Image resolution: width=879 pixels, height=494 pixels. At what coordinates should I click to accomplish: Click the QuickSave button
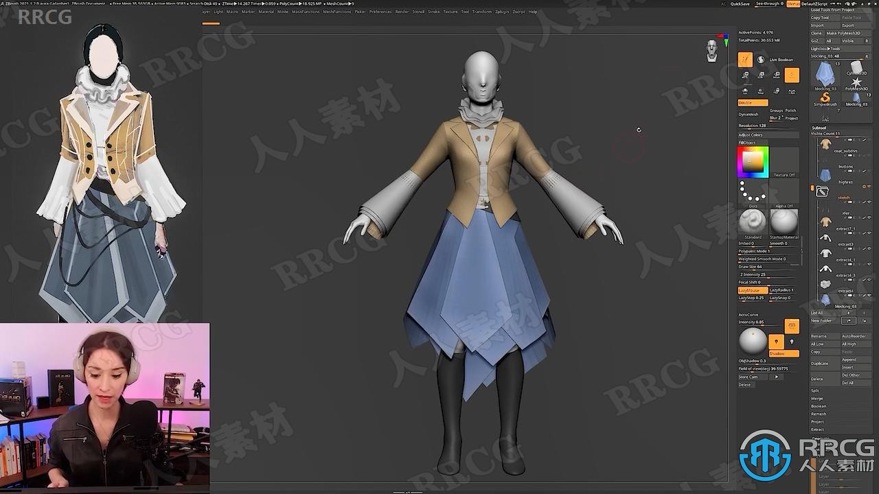[x=740, y=3]
